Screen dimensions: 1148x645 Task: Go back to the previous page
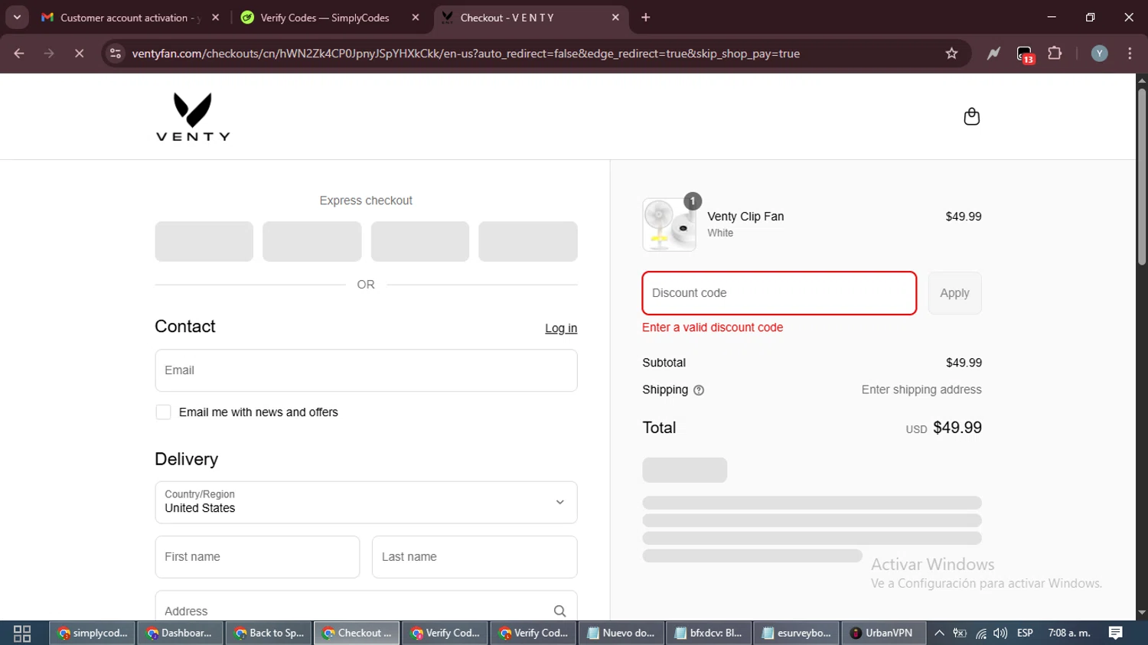[19, 54]
